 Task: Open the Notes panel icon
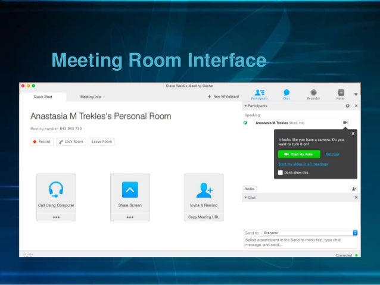click(341, 94)
